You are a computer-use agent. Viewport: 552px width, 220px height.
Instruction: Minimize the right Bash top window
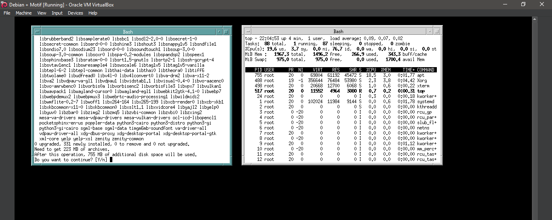pos(430,31)
